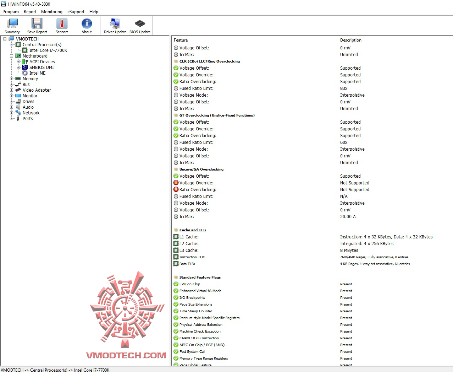Click the BIOS Update chip icon
Image resolution: width=453 pixels, height=372 pixels.
tap(140, 23)
